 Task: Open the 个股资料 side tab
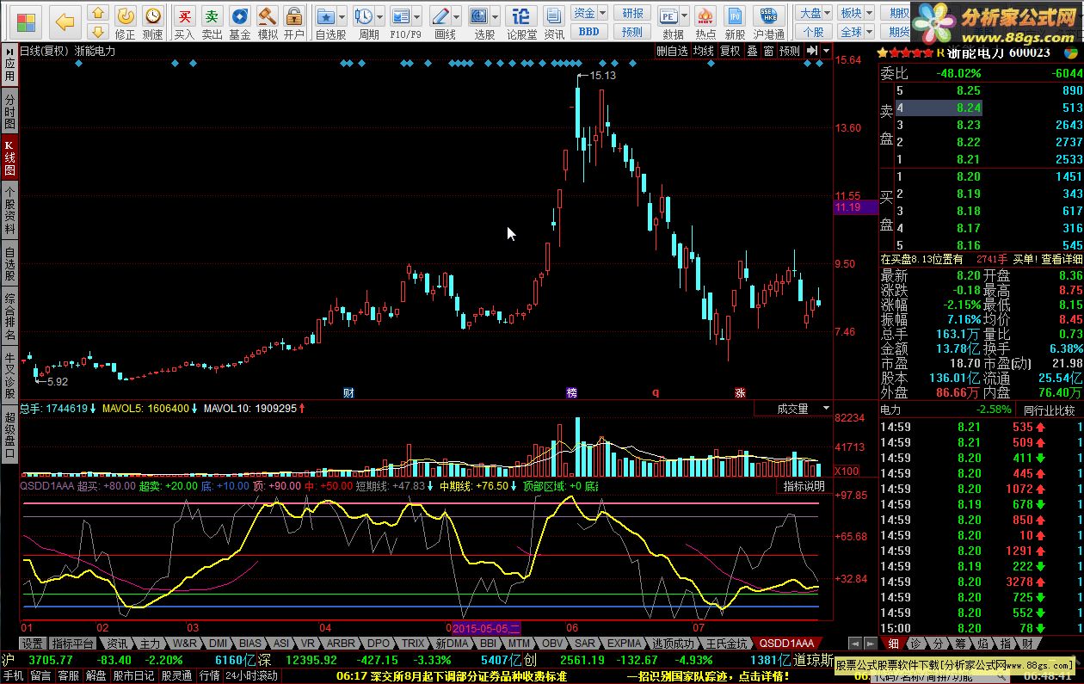[x=9, y=210]
